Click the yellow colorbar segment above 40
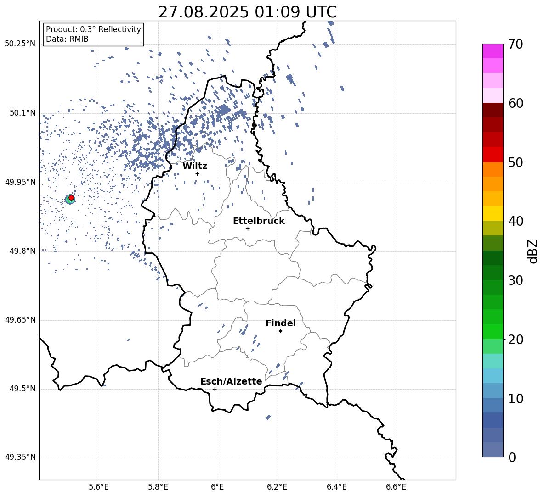 coord(493,213)
